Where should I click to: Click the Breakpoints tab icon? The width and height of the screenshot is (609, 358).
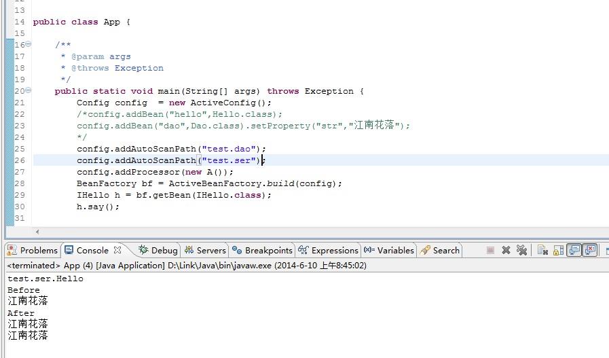pyautogui.click(x=237, y=250)
